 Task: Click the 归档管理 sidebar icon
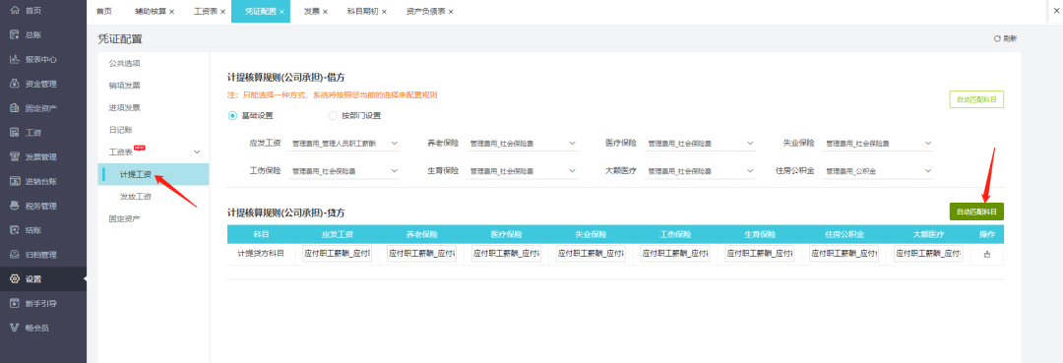(14, 255)
